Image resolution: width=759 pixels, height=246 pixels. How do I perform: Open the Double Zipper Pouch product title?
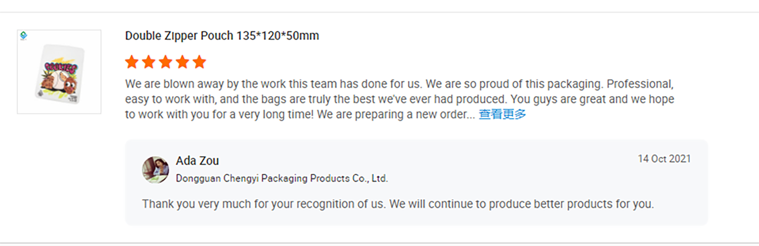point(222,35)
